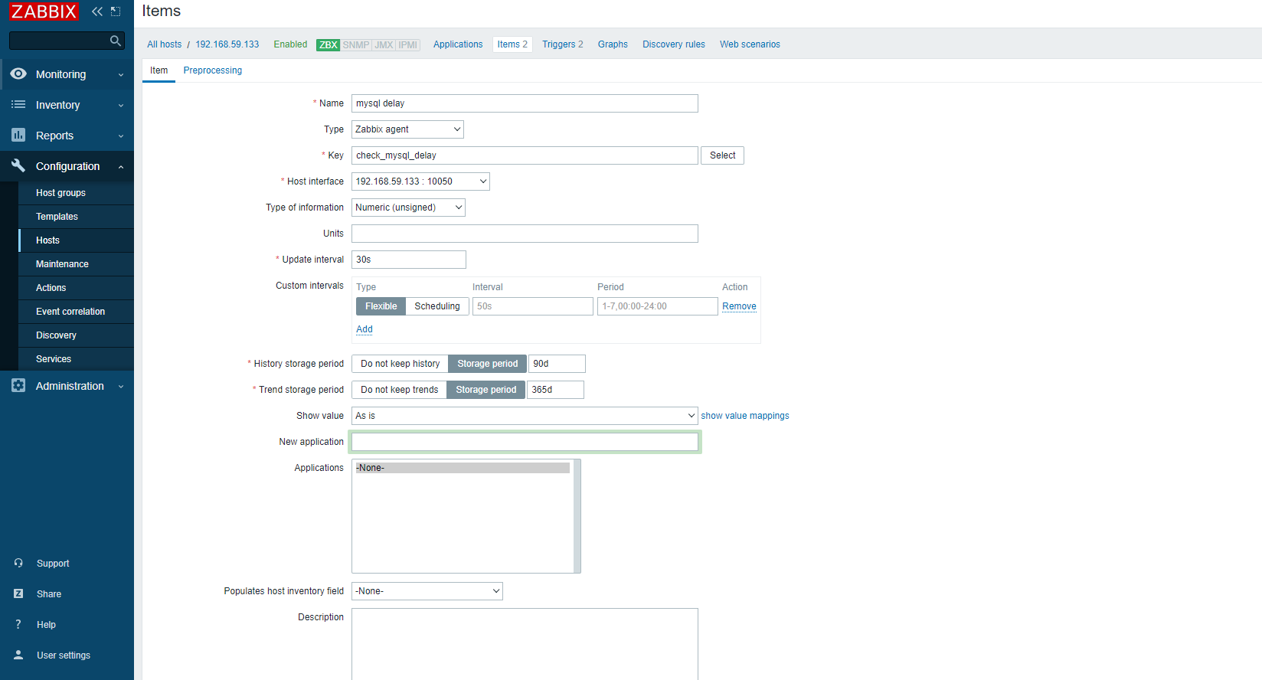The width and height of the screenshot is (1262, 680).
Task: Focus the Key field
Action: click(525, 155)
